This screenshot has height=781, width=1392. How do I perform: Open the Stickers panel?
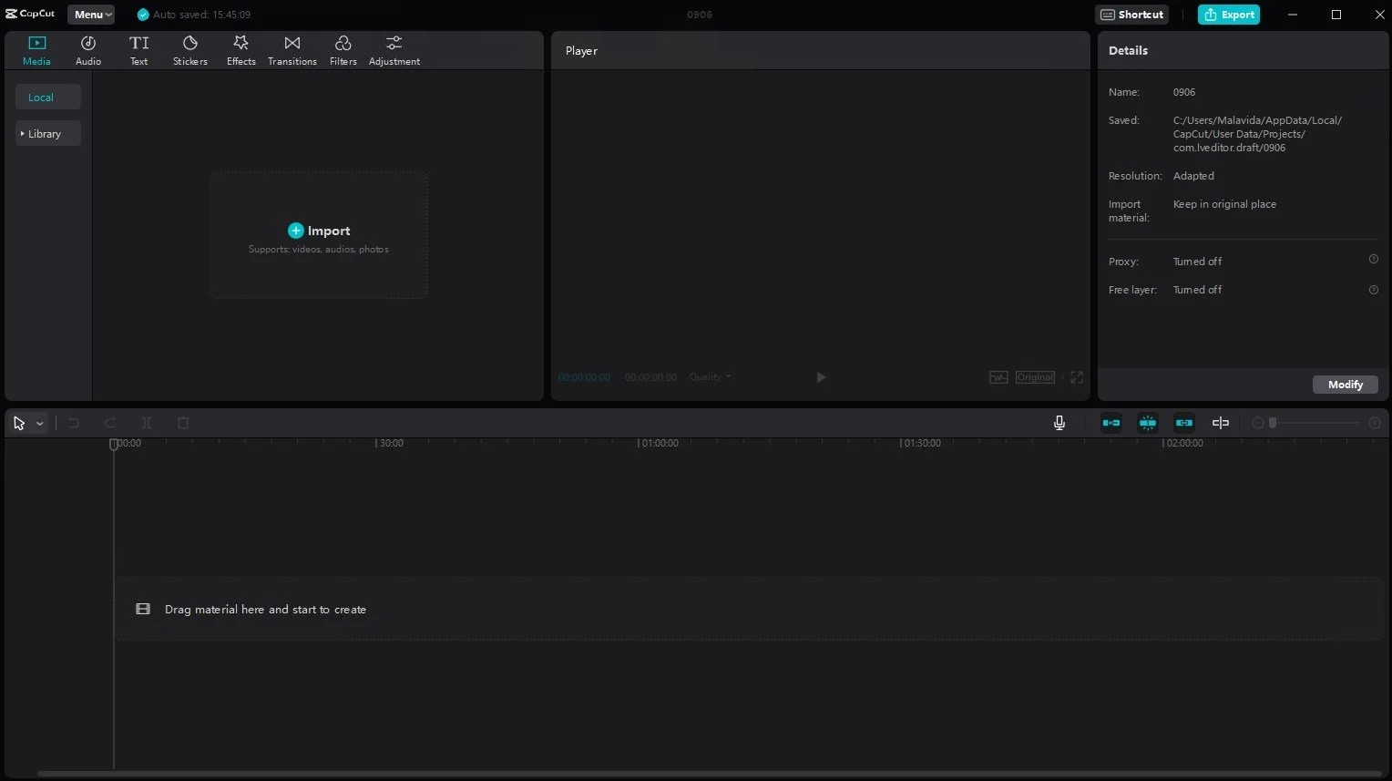(x=190, y=50)
